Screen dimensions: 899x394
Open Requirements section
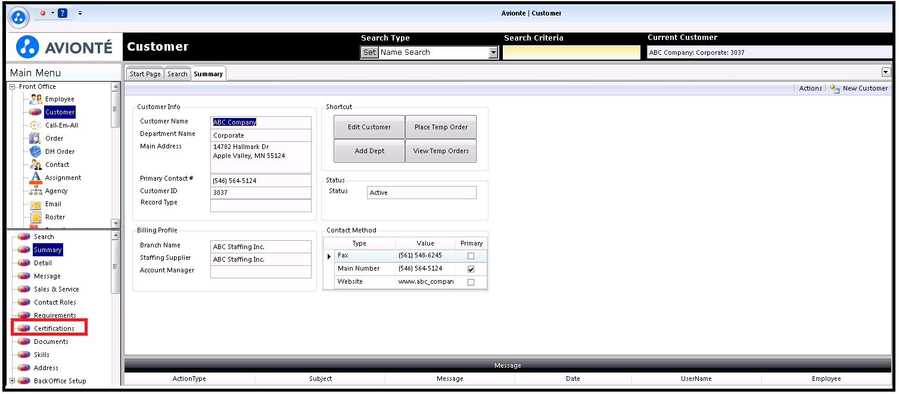coord(55,315)
